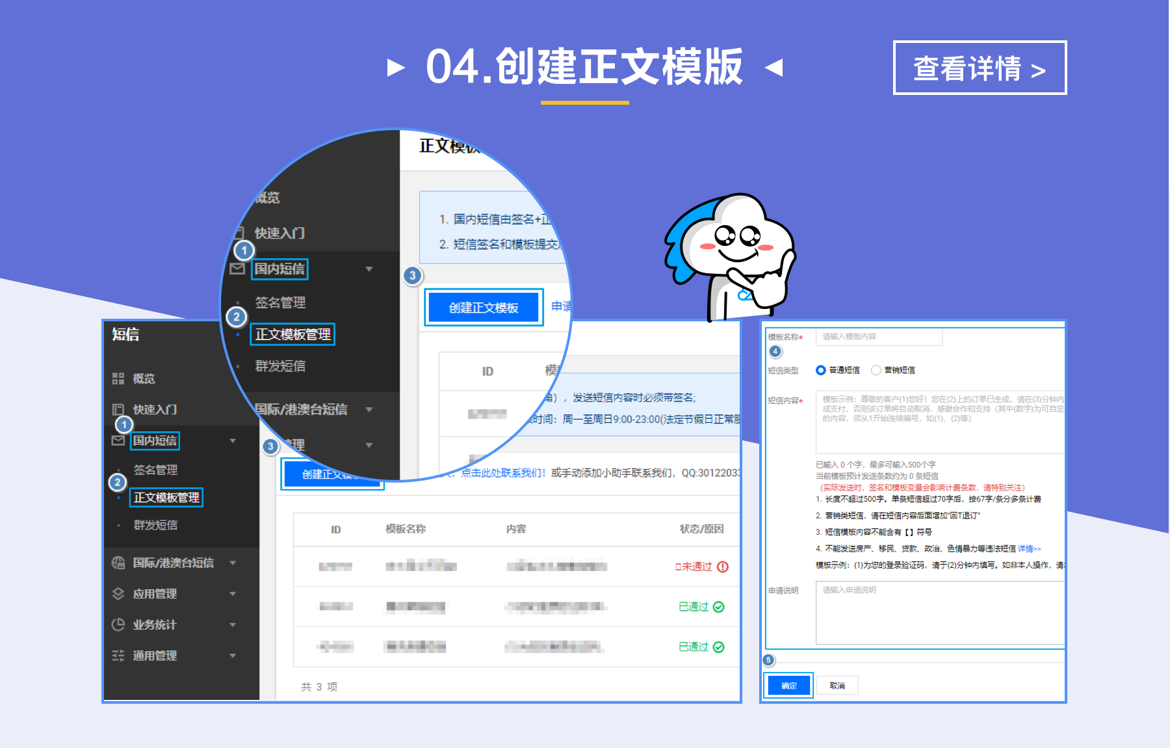The height and width of the screenshot is (748, 1170).
Task: Click the 国际/港澳台短信 globe icon
Action: click(x=118, y=563)
